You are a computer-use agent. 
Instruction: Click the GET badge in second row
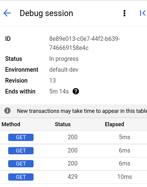coord(21,151)
